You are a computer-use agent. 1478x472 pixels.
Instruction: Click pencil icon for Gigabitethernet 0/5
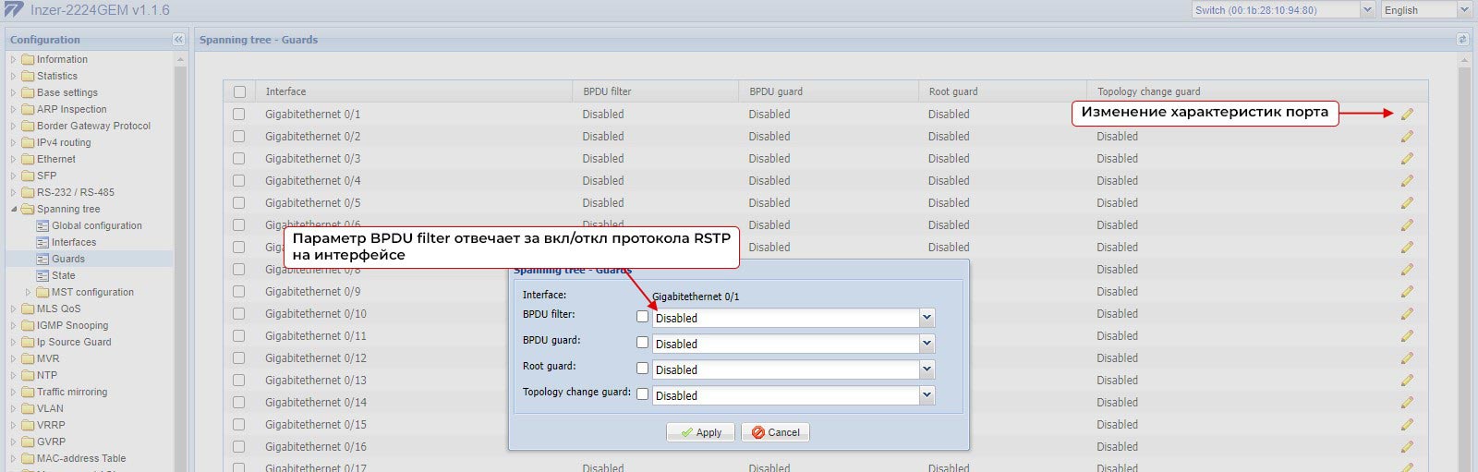tap(1407, 203)
